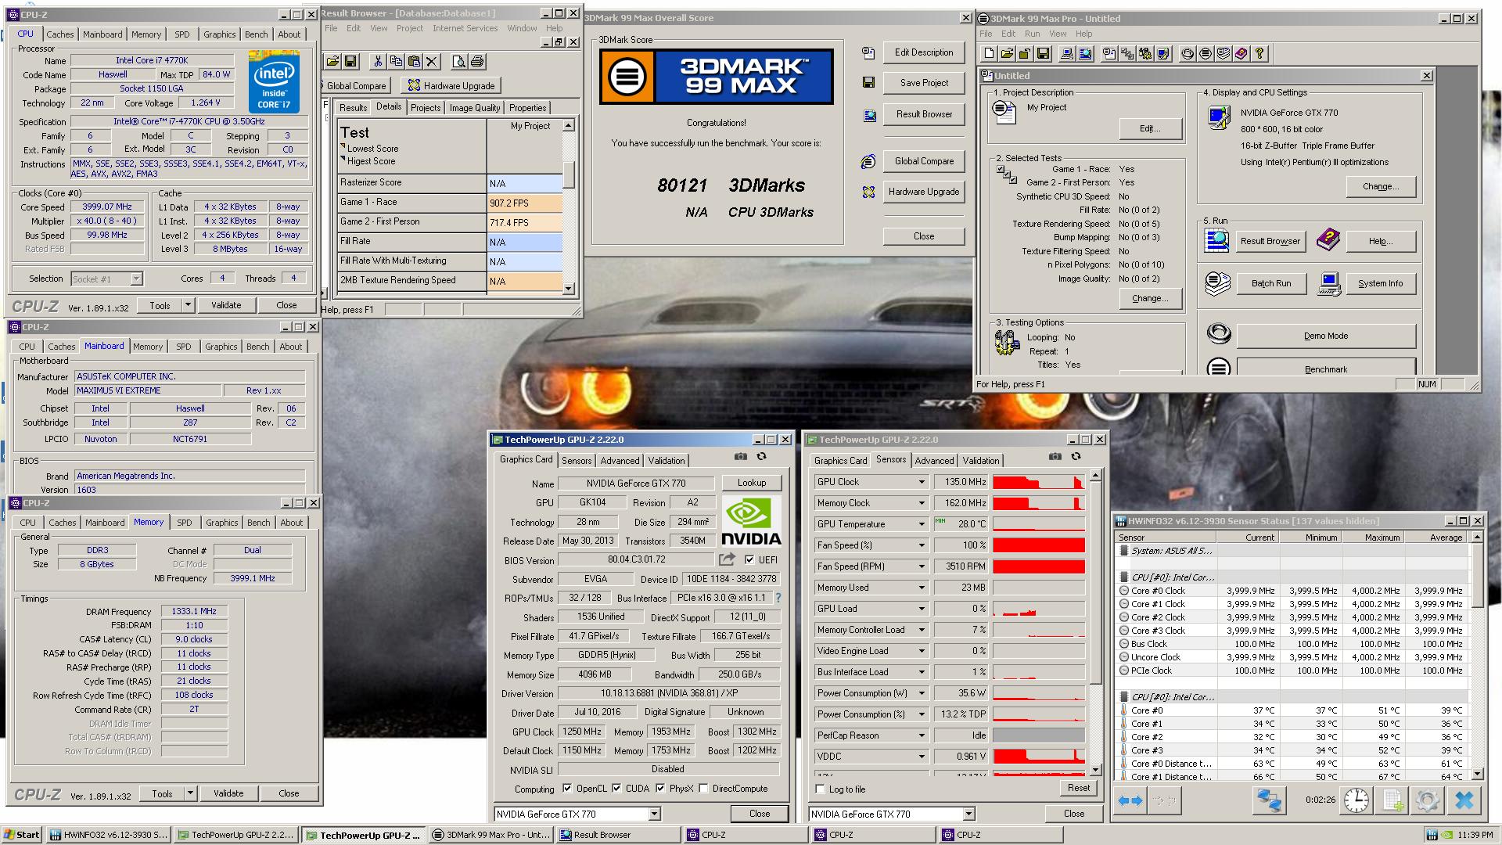The width and height of the screenshot is (1502, 845).
Task: Click the bus interface question mark in GPU-Z
Action: [x=778, y=598]
